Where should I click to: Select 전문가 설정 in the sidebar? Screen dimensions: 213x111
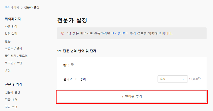coord(13,92)
